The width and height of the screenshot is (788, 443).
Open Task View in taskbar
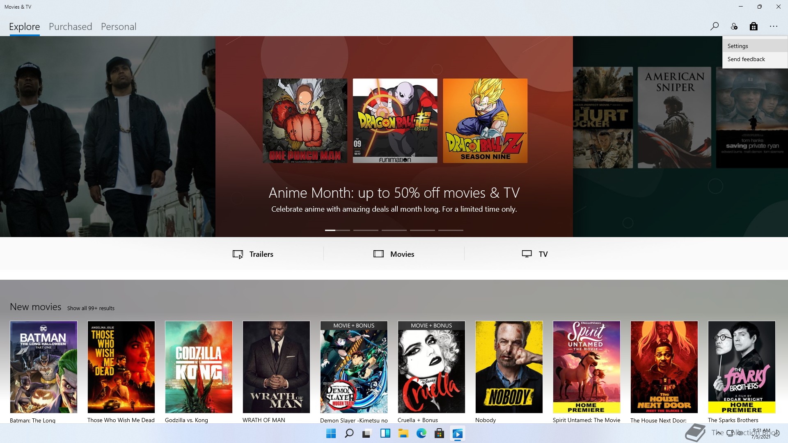pos(367,434)
